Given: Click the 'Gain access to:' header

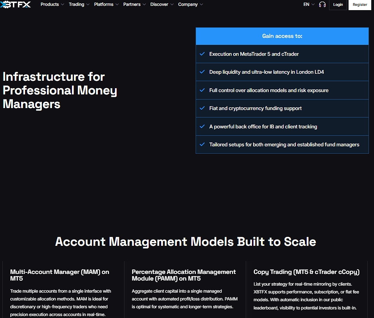Looking at the screenshot, I should click(x=282, y=36).
